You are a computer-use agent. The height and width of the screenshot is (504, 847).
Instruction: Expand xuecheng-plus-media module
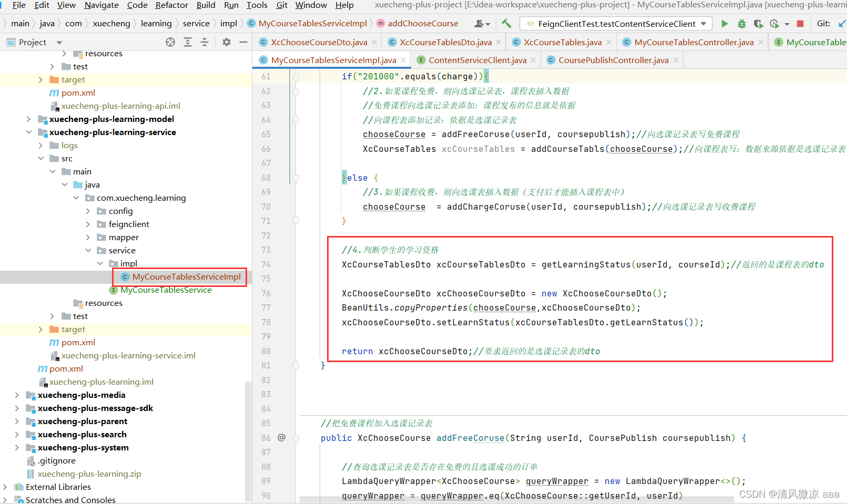point(17,395)
